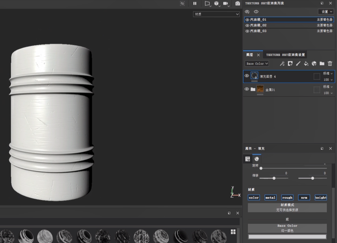Select the 汽油桶_03 texture set
This screenshot has width=337, height=243.
[x=258, y=31]
